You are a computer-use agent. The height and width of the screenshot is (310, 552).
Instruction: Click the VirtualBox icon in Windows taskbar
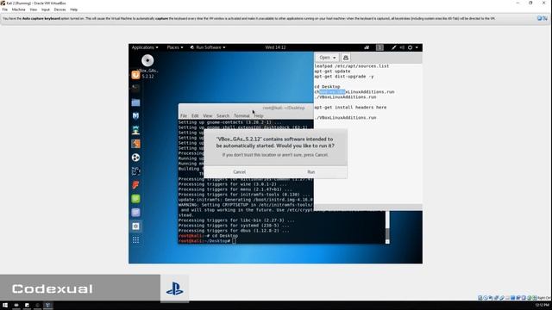[48, 305]
